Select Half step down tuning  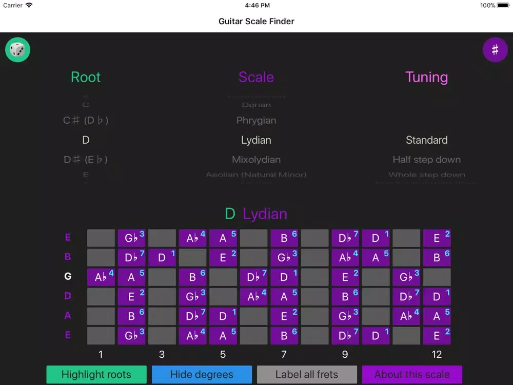(x=427, y=160)
